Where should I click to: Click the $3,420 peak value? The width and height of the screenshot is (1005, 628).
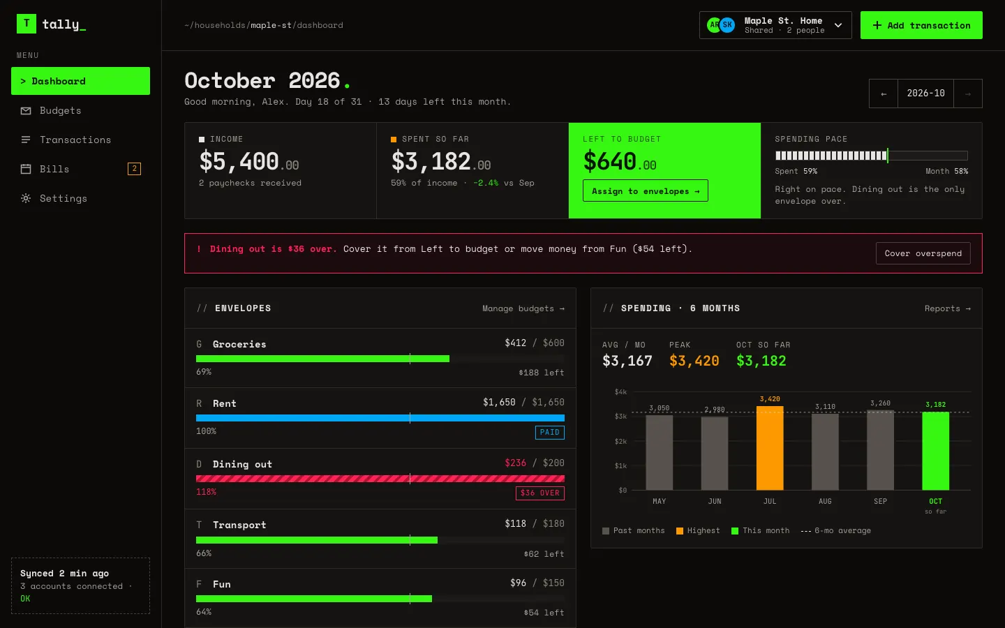tap(694, 361)
